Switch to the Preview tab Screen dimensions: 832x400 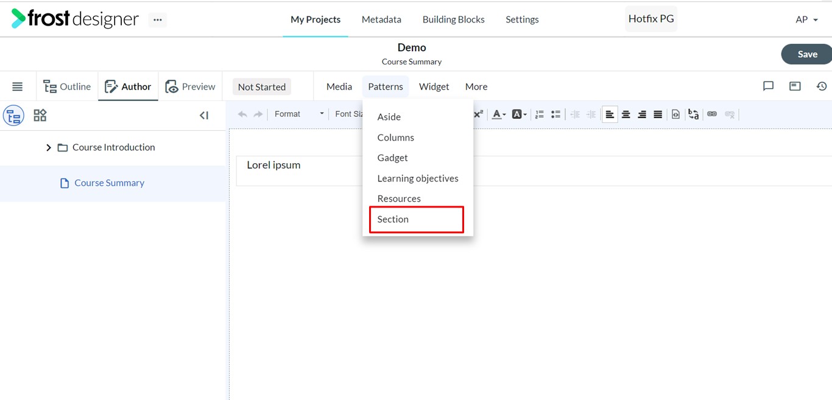190,86
